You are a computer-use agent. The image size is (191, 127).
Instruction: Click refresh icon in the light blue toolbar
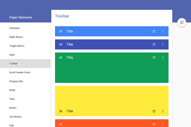coord(154,31)
